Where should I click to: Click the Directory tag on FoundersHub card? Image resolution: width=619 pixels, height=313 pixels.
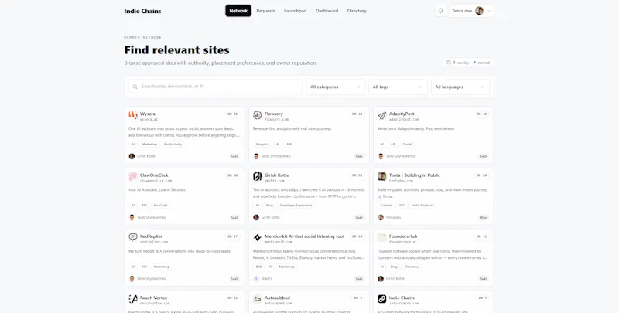tap(411, 267)
